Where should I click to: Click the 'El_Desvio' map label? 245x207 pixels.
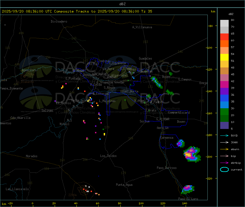pos(63,103)
